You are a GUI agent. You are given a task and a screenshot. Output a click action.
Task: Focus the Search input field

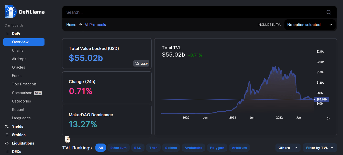pos(194,12)
